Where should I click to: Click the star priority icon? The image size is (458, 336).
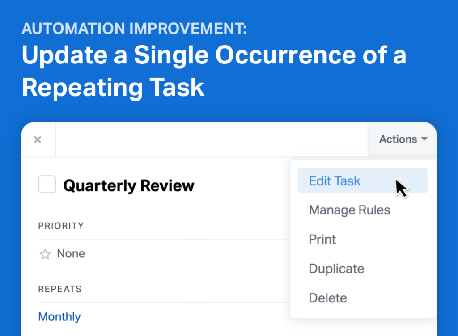point(45,254)
